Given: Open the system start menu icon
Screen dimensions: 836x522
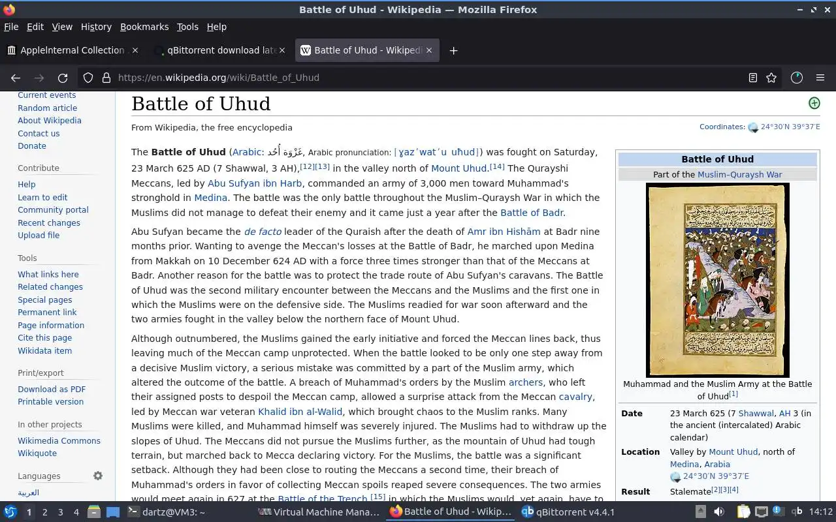Looking at the screenshot, I should 10,512.
